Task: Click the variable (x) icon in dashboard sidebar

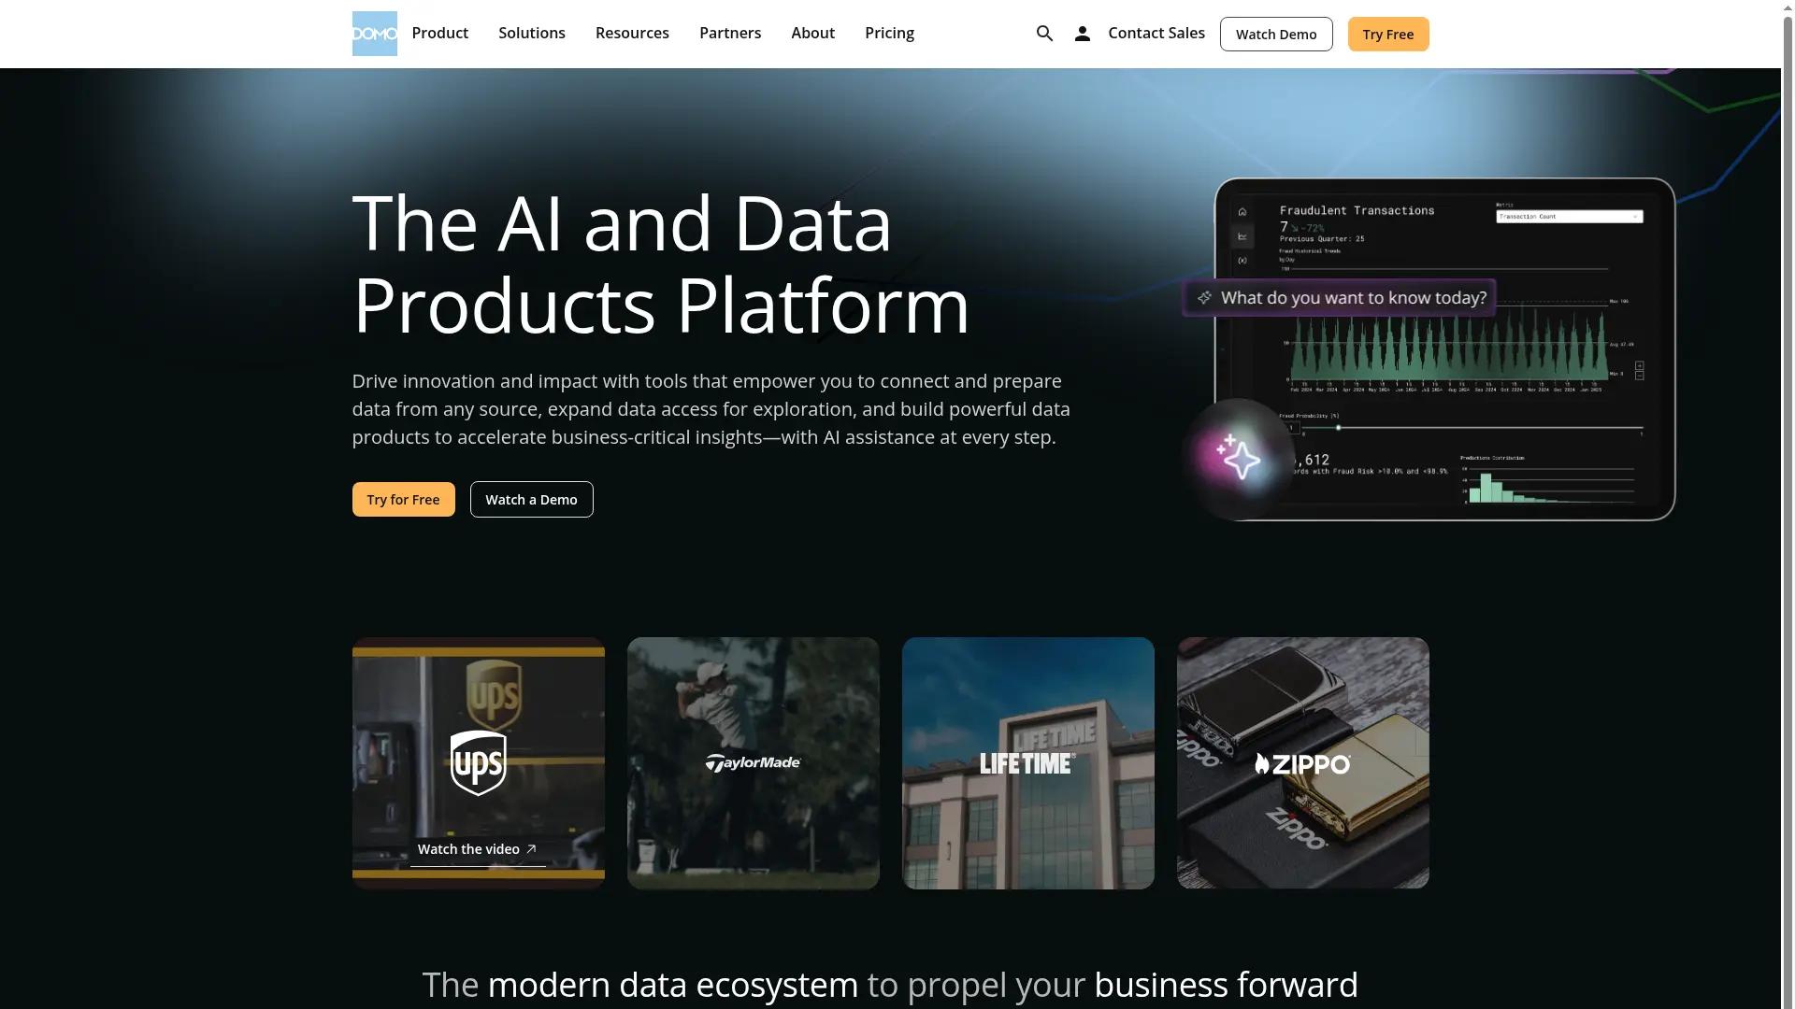Action: click(x=1242, y=261)
